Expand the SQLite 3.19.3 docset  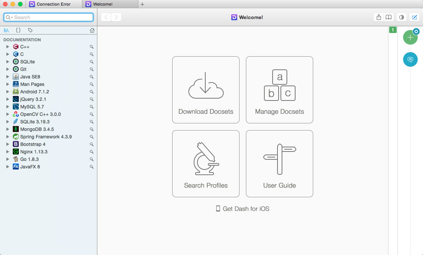8,122
